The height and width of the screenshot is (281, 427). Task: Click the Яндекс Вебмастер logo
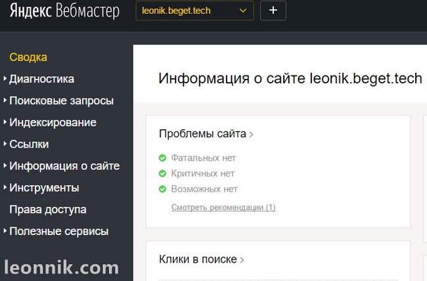pyautogui.click(x=64, y=11)
